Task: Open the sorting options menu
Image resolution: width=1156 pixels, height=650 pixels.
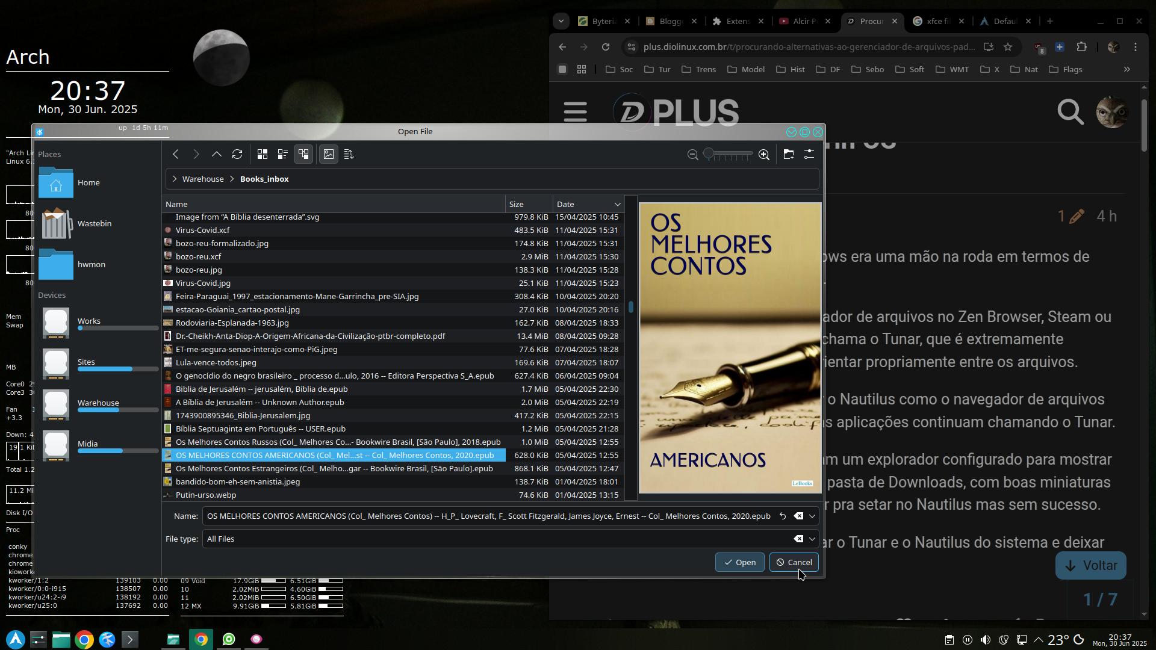Action: pyautogui.click(x=349, y=155)
